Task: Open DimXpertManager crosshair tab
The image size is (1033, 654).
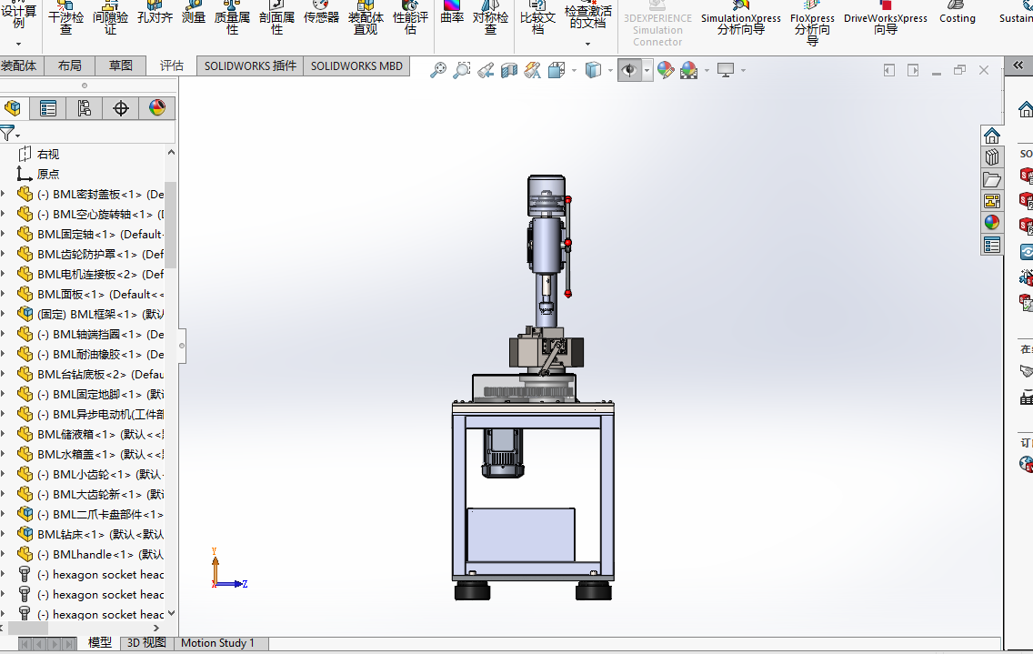Action: point(121,108)
